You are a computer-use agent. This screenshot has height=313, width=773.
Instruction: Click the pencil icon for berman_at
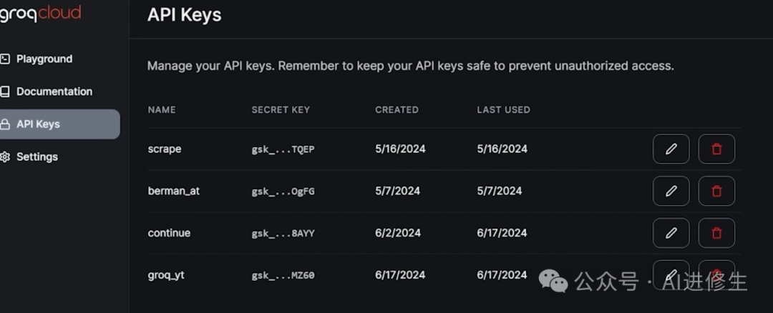[671, 191]
